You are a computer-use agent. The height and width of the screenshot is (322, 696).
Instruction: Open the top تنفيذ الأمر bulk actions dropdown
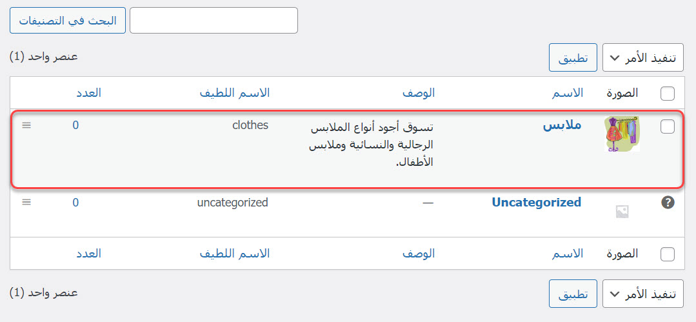[x=642, y=58]
